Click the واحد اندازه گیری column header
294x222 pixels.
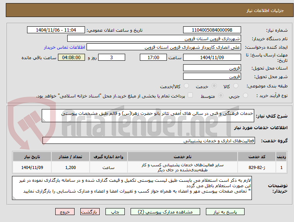point(109,157)
